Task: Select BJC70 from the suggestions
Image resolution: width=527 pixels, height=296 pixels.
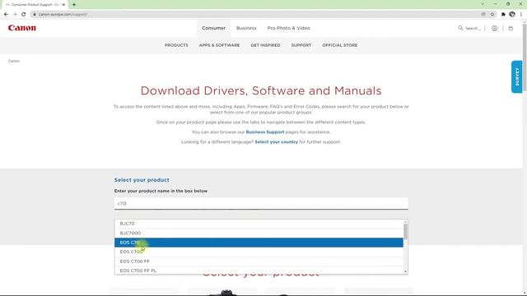Action: point(259,224)
